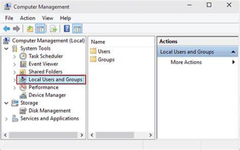Click middle pane scroll right arrow
This screenshot has height=150, width=240.
[150, 135]
